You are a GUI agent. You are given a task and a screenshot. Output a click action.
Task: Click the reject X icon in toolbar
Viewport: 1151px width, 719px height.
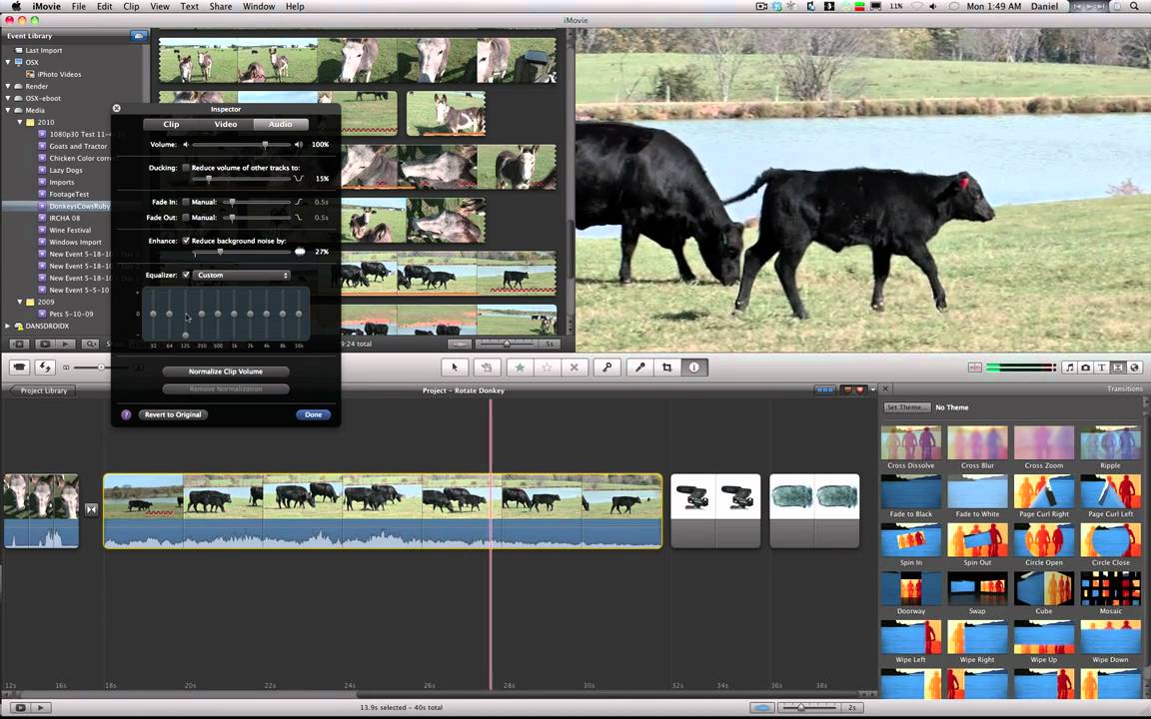[x=575, y=367]
